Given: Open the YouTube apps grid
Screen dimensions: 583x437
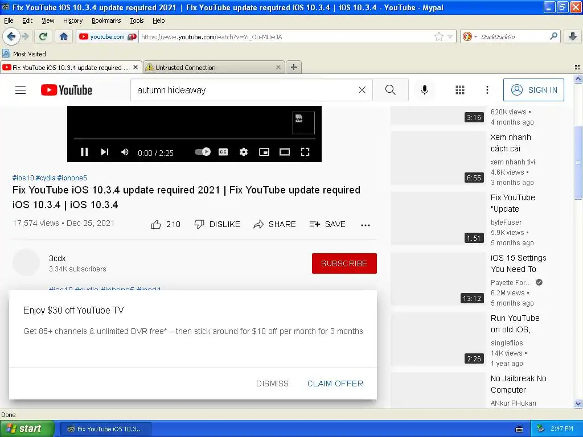Looking at the screenshot, I should tap(460, 90).
